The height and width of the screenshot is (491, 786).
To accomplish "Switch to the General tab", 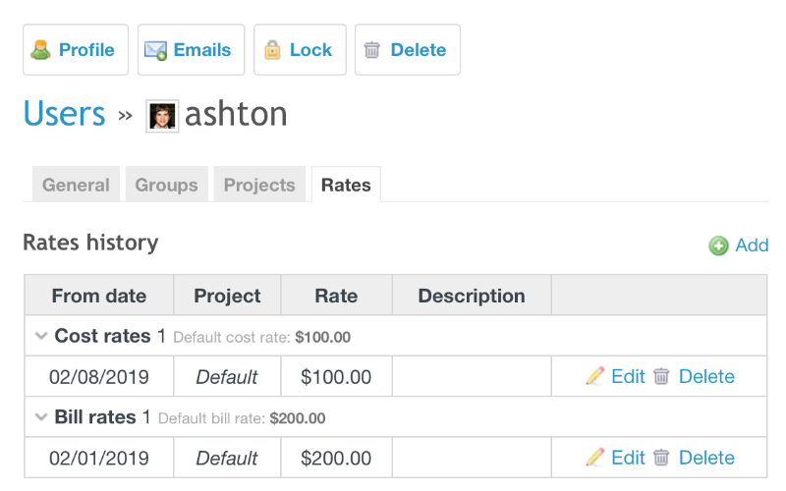I will click(76, 185).
